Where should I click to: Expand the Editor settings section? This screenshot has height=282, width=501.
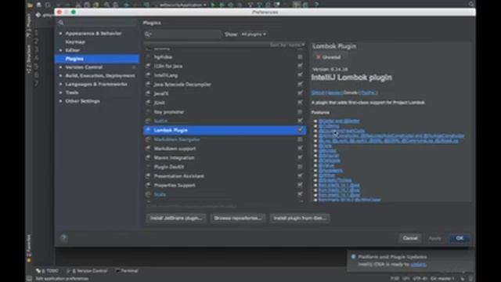(x=60, y=50)
